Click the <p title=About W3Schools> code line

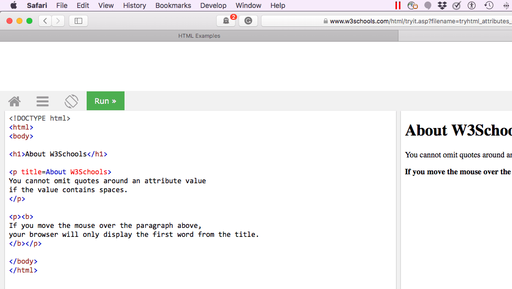pyautogui.click(x=60, y=172)
